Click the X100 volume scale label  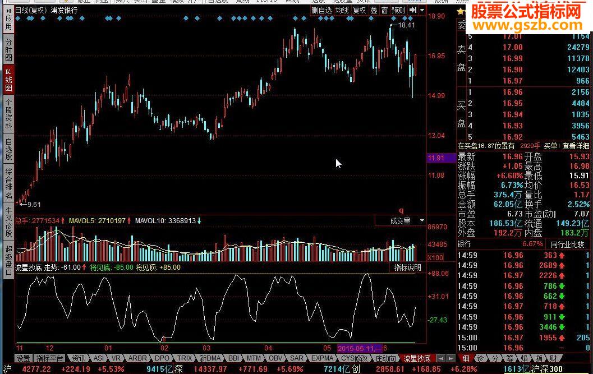(x=436, y=258)
